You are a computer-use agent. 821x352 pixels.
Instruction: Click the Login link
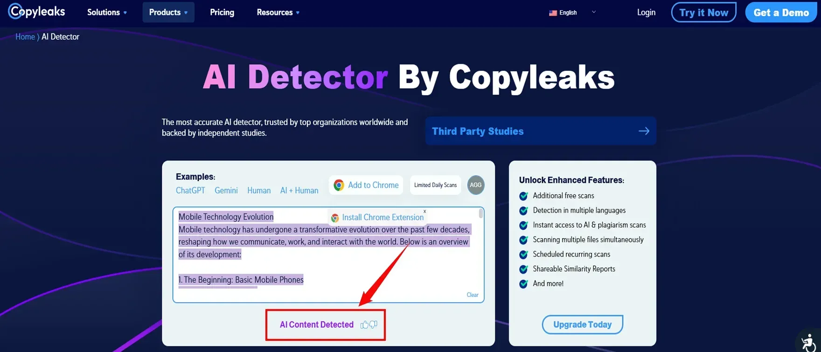(x=646, y=13)
